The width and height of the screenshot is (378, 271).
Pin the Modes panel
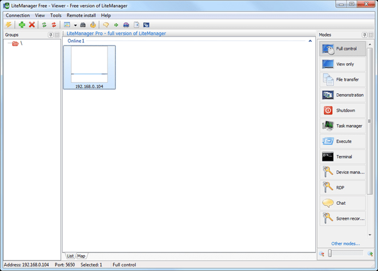[364, 35]
